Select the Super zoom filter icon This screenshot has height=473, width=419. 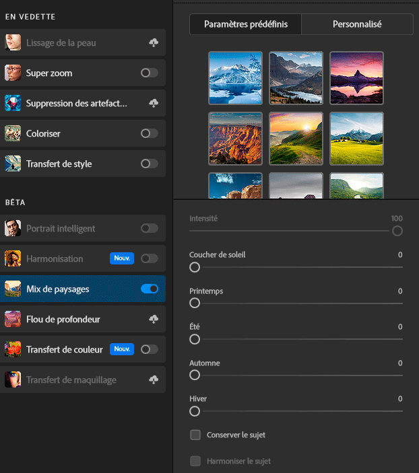pos(13,73)
